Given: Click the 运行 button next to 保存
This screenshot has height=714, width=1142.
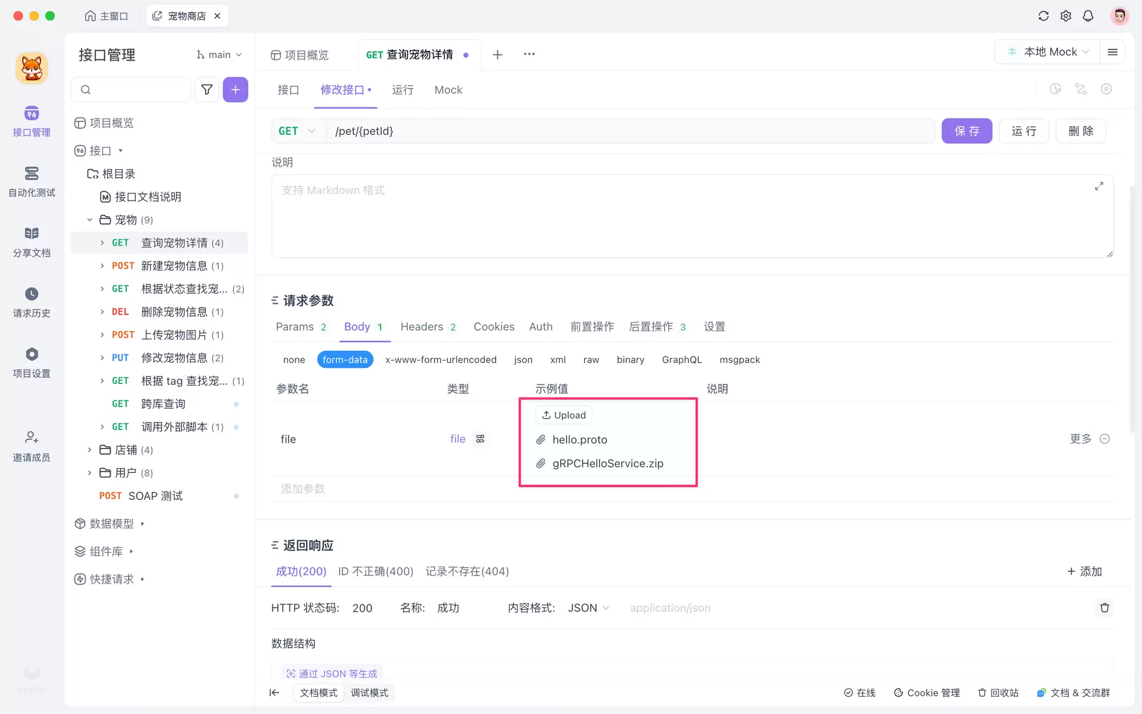Looking at the screenshot, I should [x=1024, y=131].
